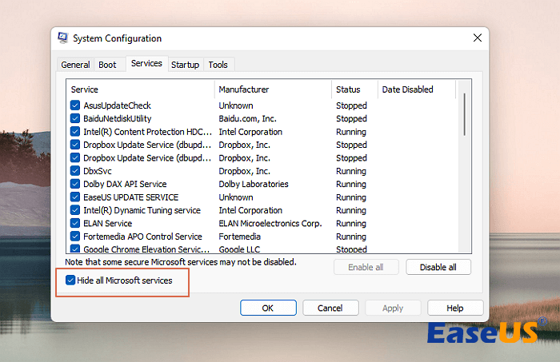Switch to the Startup tab
Screen dimensions: 560x362
(x=185, y=65)
